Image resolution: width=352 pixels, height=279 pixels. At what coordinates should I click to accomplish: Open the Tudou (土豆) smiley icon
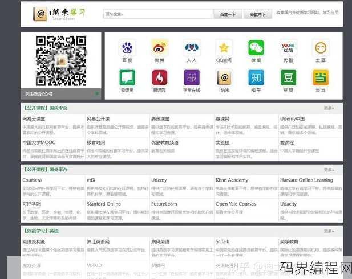pyautogui.click(x=321, y=47)
